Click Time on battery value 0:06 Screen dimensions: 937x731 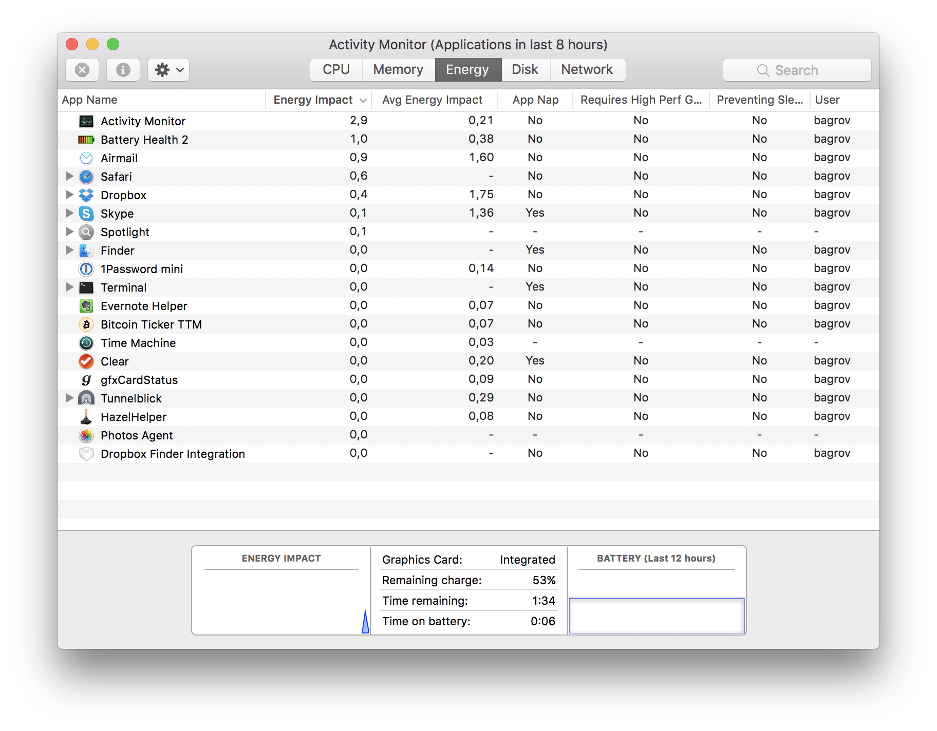(543, 621)
